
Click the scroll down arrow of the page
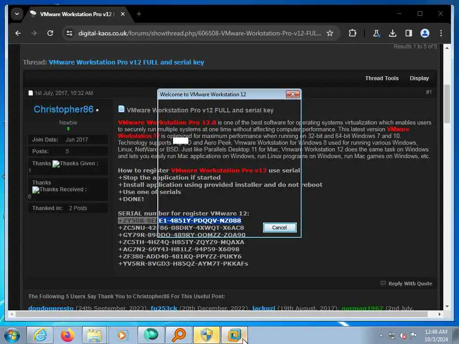(x=447, y=306)
